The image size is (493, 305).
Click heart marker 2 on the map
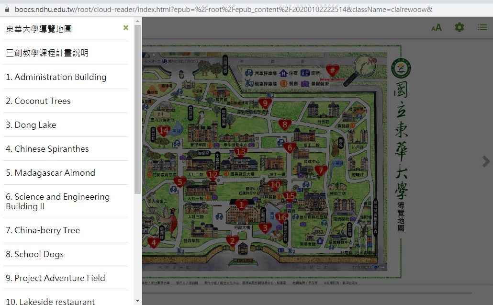click(x=232, y=241)
